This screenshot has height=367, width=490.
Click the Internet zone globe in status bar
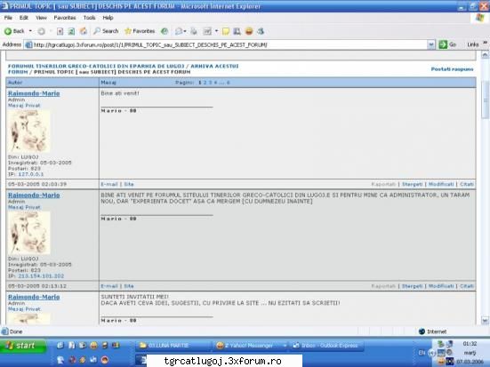(x=422, y=331)
